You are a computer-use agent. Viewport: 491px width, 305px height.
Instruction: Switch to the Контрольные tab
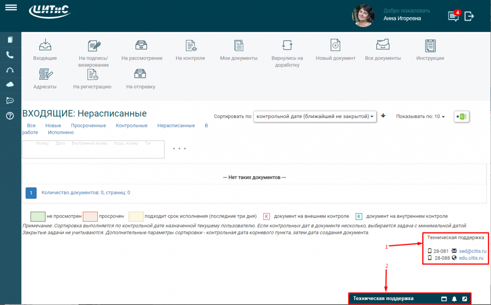tap(131, 126)
